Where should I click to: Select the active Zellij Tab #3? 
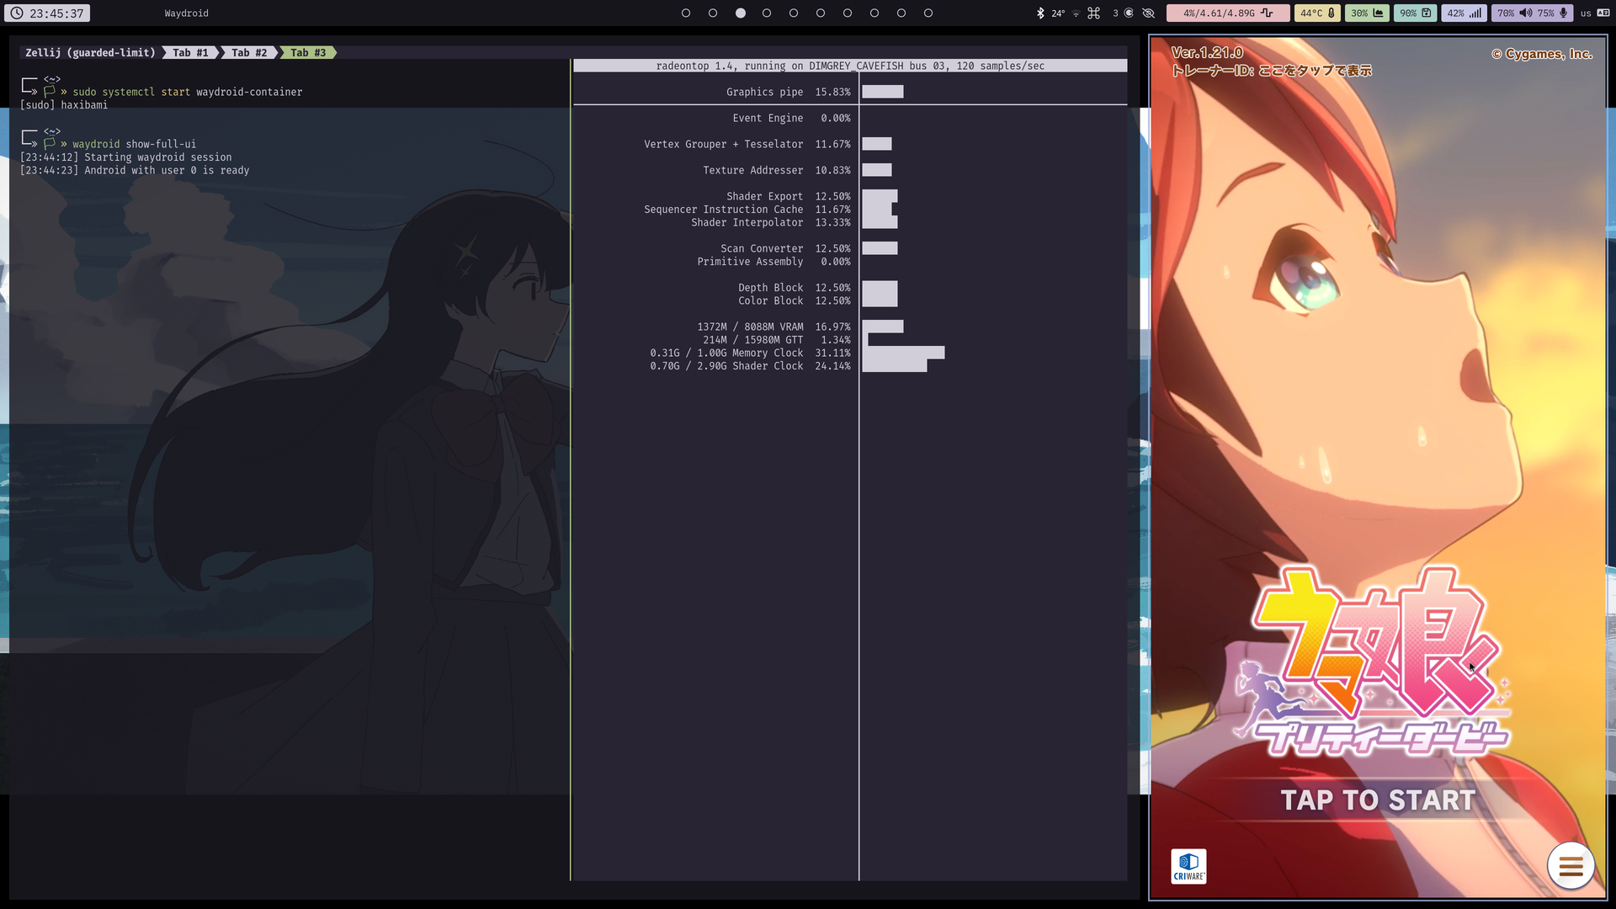point(308,52)
